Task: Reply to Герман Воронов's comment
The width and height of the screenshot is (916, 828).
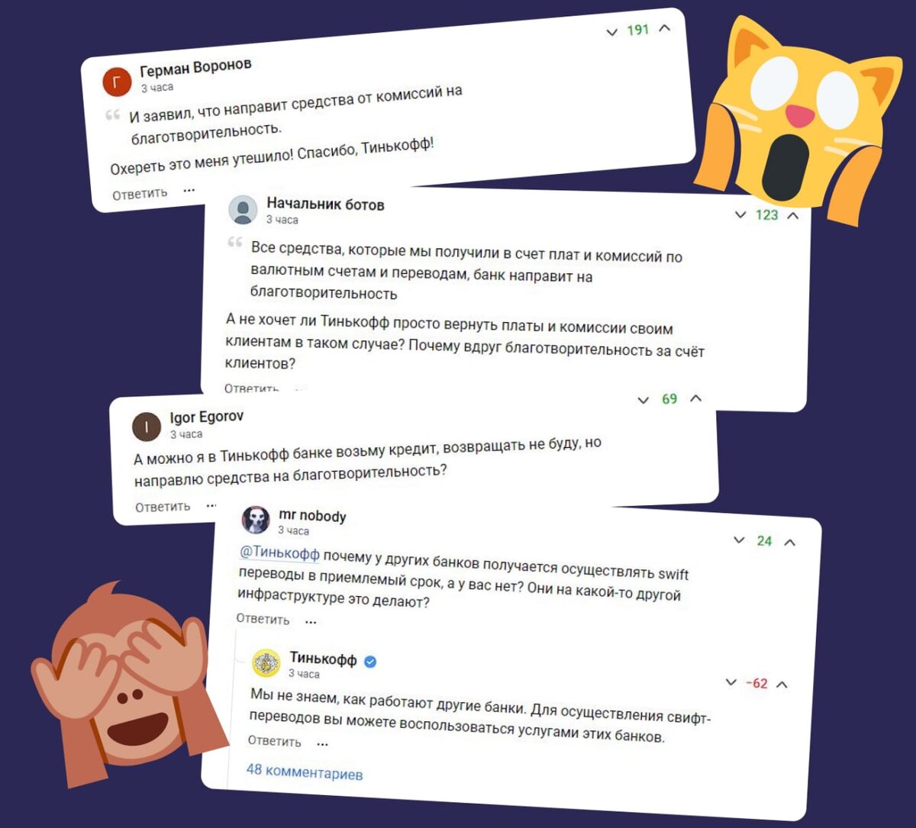Action: pyautogui.click(x=140, y=194)
